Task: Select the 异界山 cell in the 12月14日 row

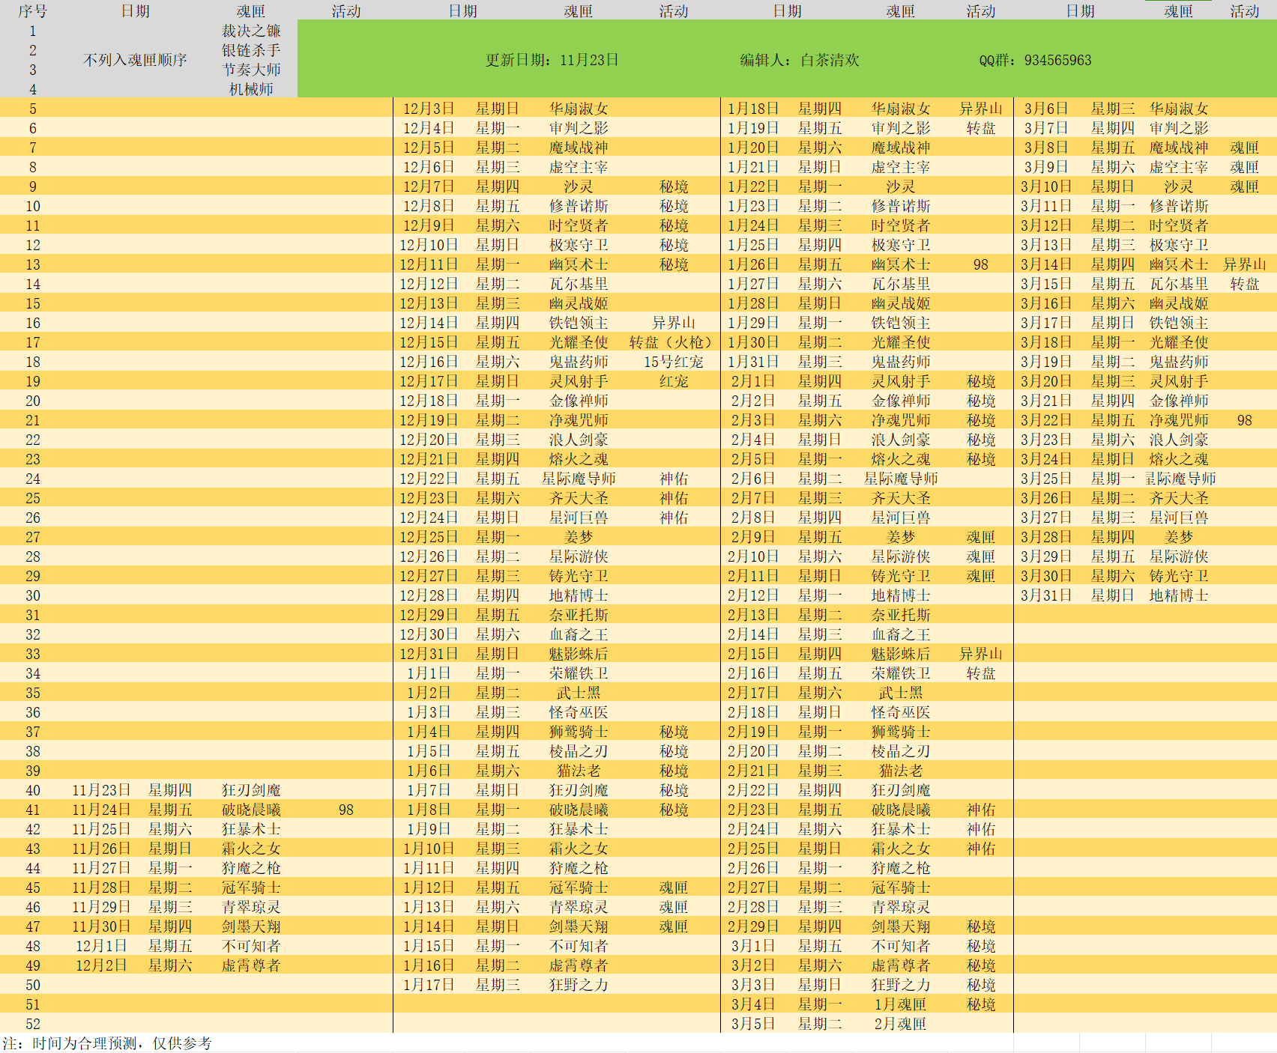Action: [x=673, y=323]
